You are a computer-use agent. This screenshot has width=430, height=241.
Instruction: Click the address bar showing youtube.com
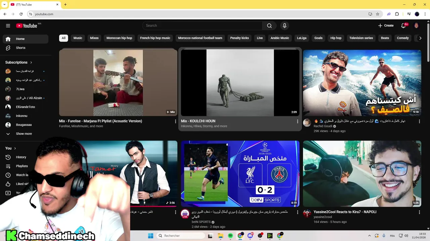198,14
